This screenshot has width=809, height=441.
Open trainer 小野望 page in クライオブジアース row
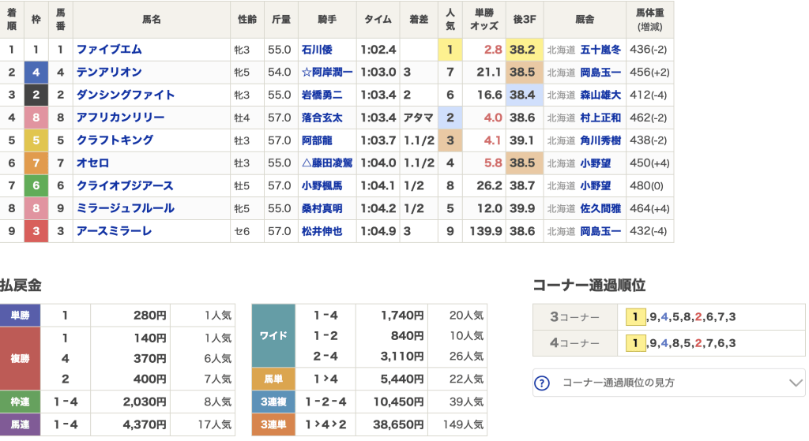(596, 185)
